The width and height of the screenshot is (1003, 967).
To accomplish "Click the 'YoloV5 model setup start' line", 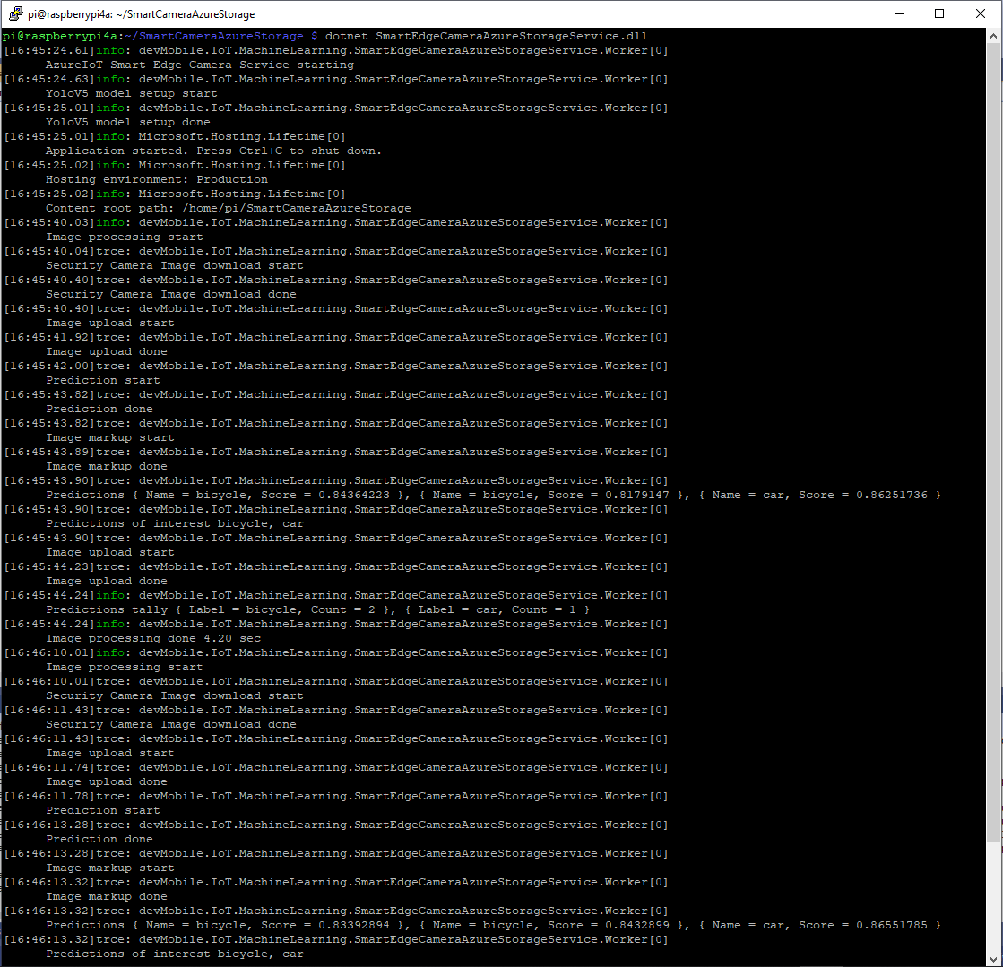I will 131,93.
